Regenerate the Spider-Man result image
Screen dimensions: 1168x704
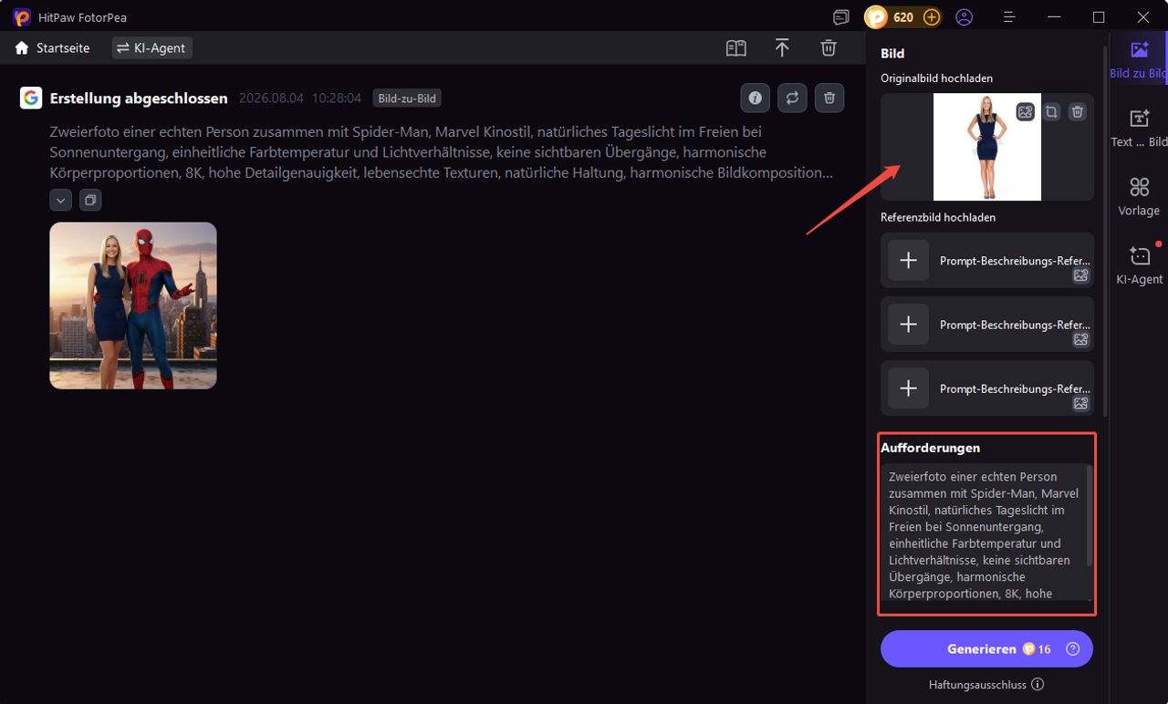coord(792,98)
